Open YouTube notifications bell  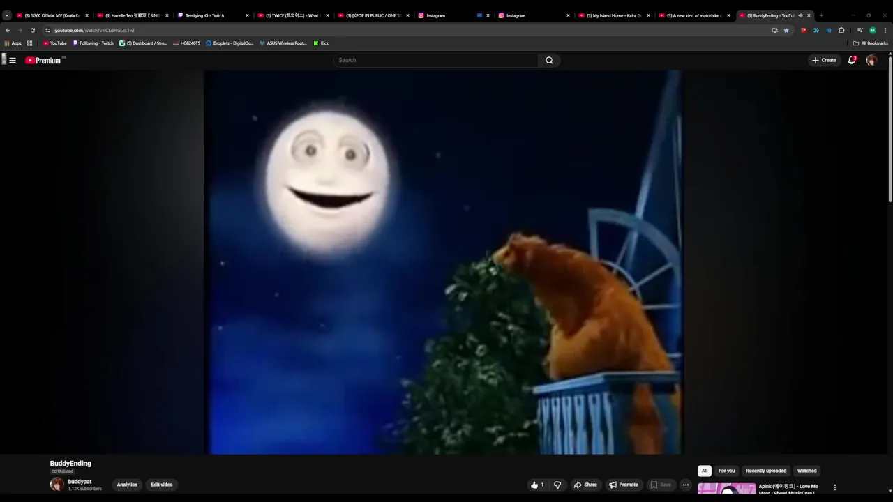tap(852, 60)
